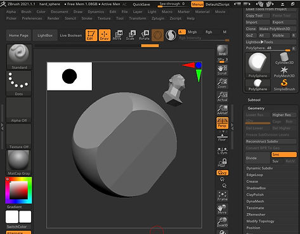Open the MatCap Gray material selector

(19, 163)
